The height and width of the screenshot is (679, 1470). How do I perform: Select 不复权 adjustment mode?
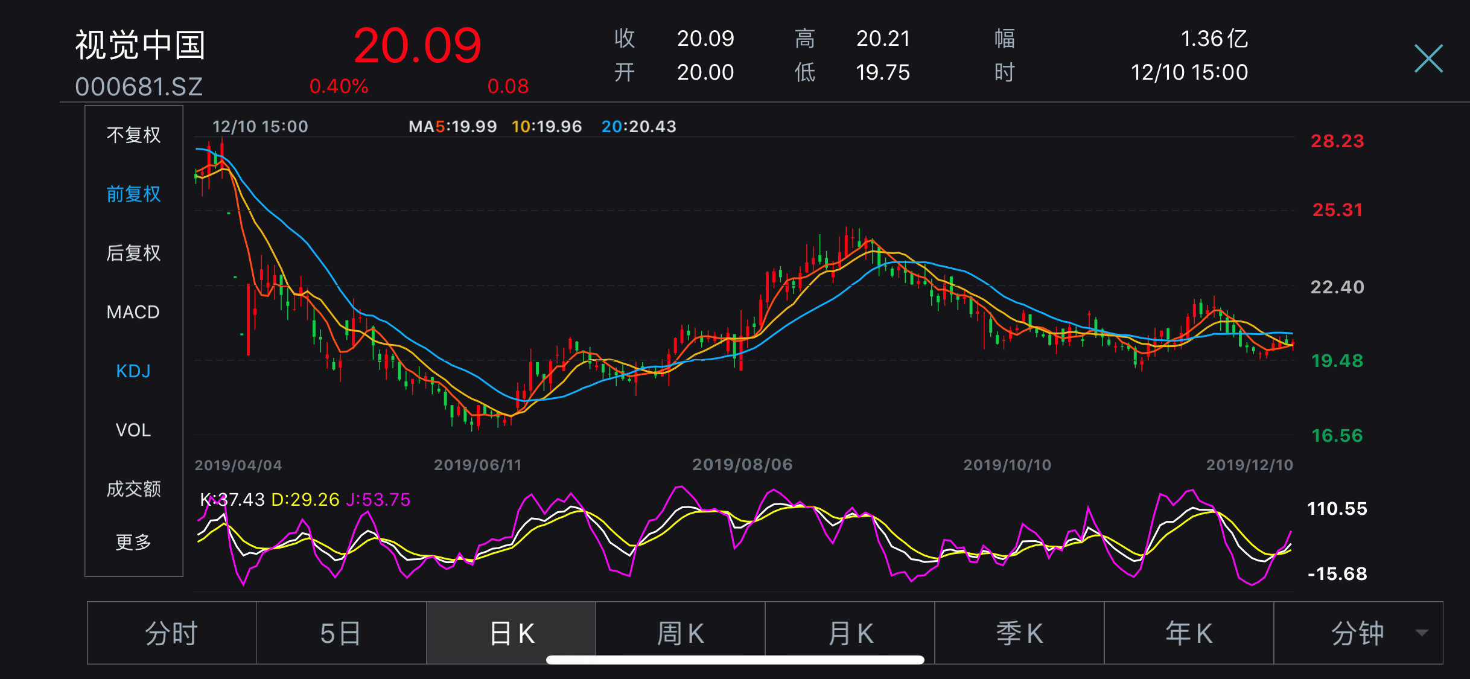[133, 135]
